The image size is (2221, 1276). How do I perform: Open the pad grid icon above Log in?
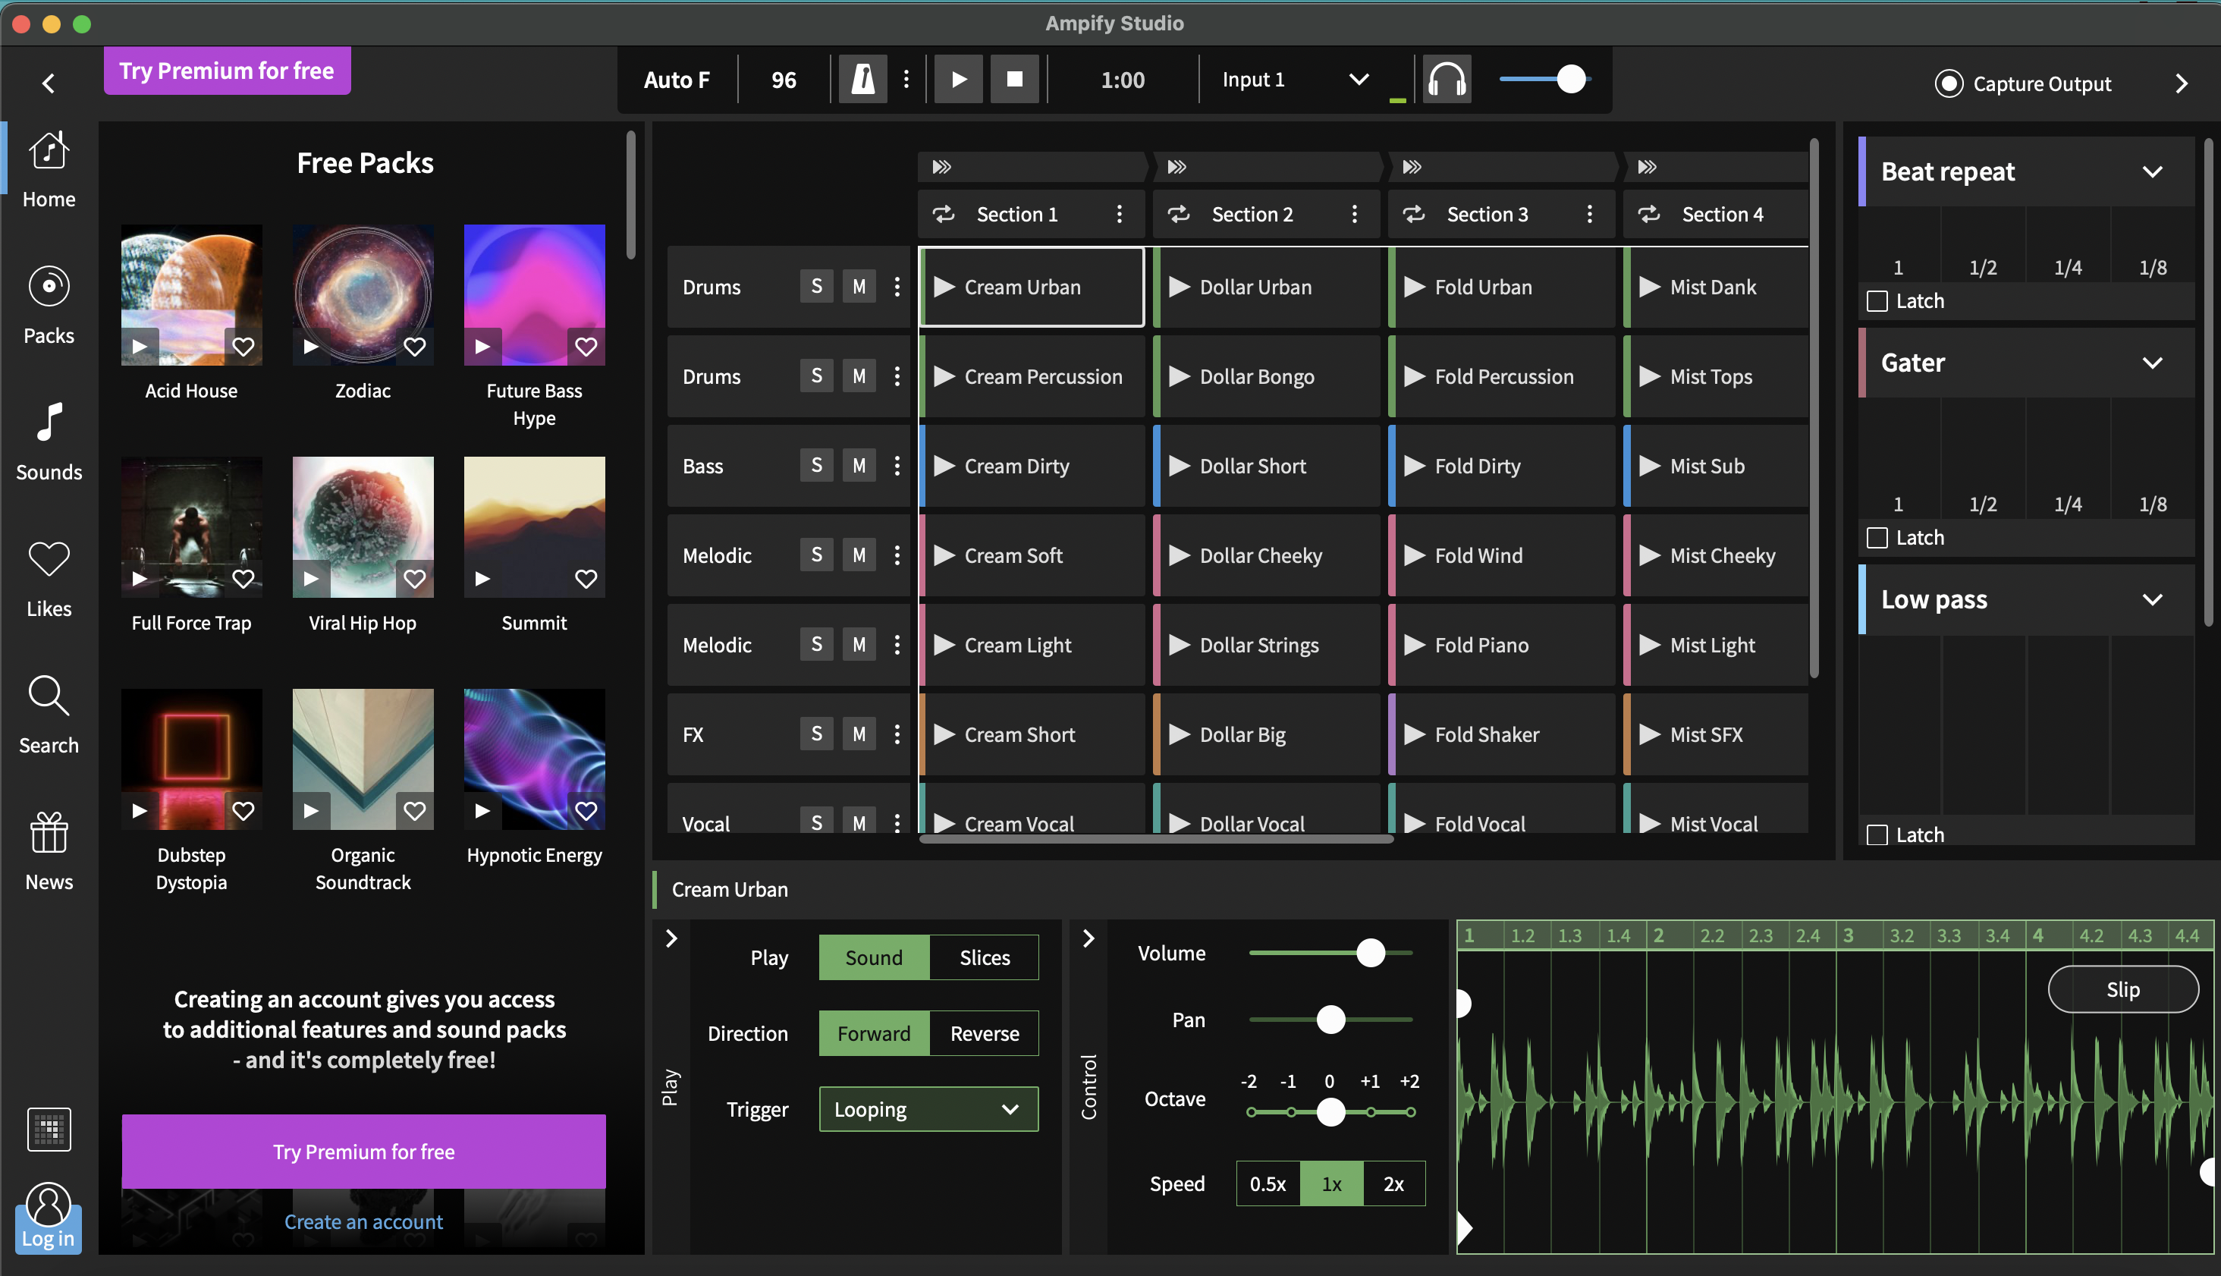click(x=49, y=1129)
